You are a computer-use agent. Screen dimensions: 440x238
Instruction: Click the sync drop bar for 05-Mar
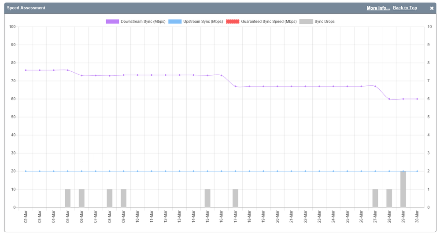pyautogui.click(x=67, y=198)
